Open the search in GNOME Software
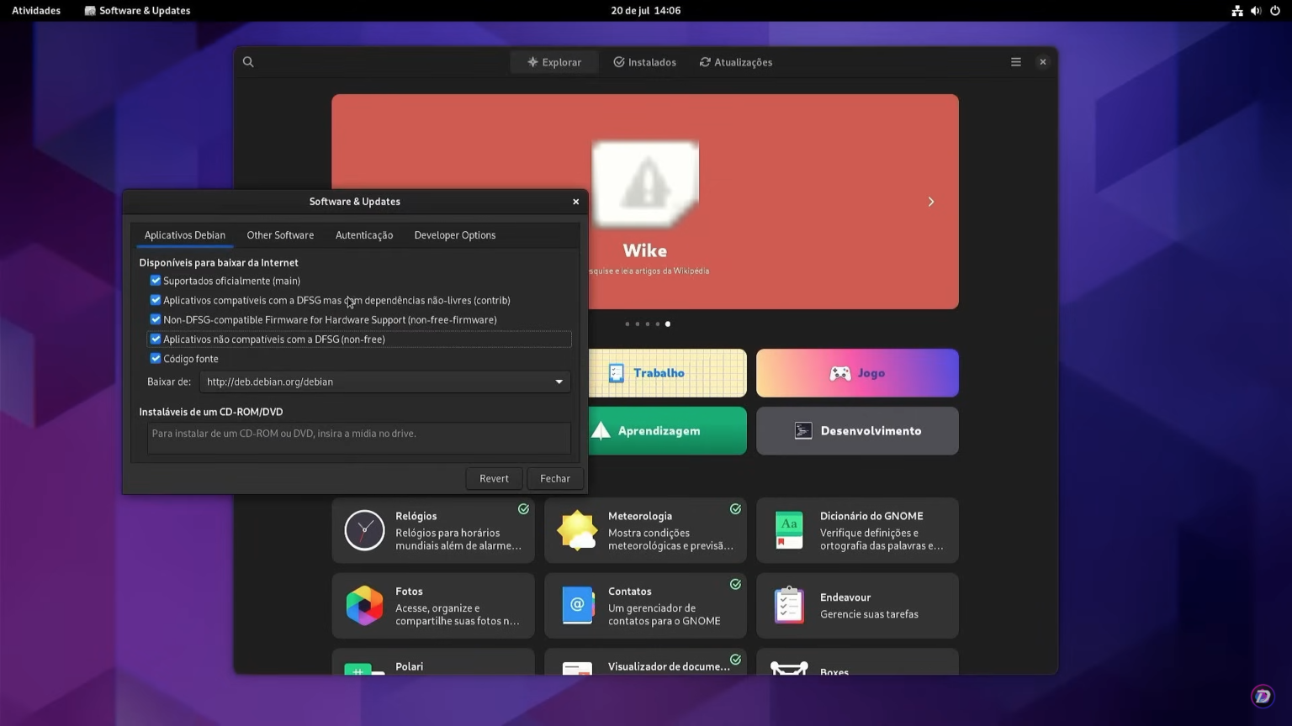This screenshot has width=1292, height=726. [x=248, y=61]
